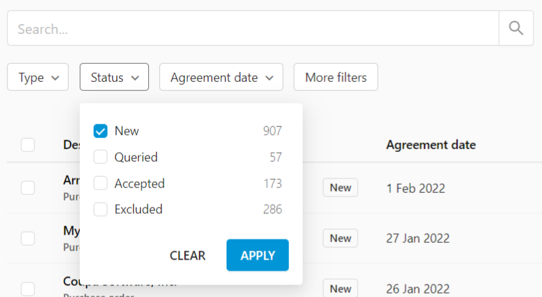Image resolution: width=542 pixels, height=297 pixels.
Task: Enable the Accepted status filter
Action: tap(100, 183)
